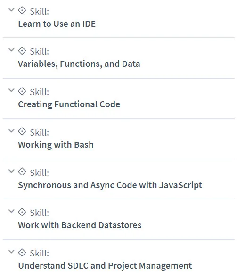The width and height of the screenshot is (237, 279).
Task: Click the diamond icon for Understand SDLC and Project Management
Action: [22, 253]
